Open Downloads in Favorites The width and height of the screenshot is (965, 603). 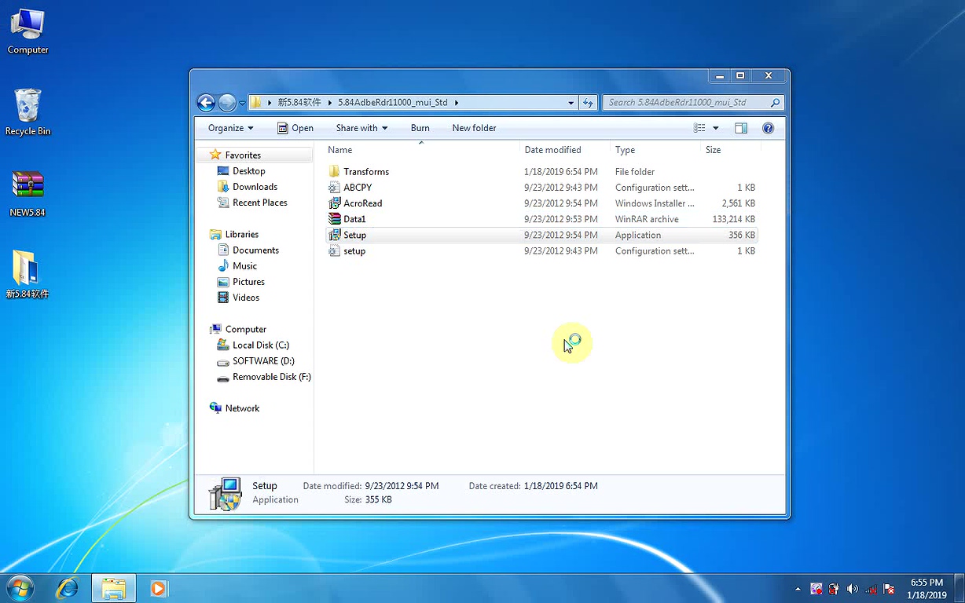[x=255, y=187]
